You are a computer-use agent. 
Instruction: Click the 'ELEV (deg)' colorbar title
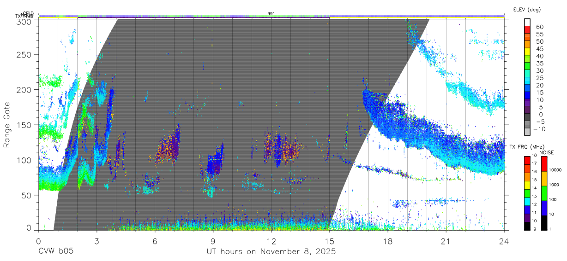tap(527, 9)
